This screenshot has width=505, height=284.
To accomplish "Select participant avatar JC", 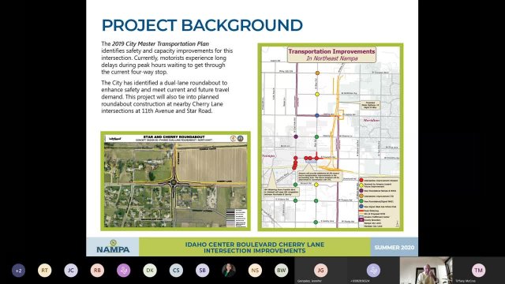I will (x=71, y=271).
